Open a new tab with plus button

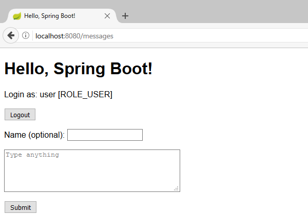tap(125, 16)
